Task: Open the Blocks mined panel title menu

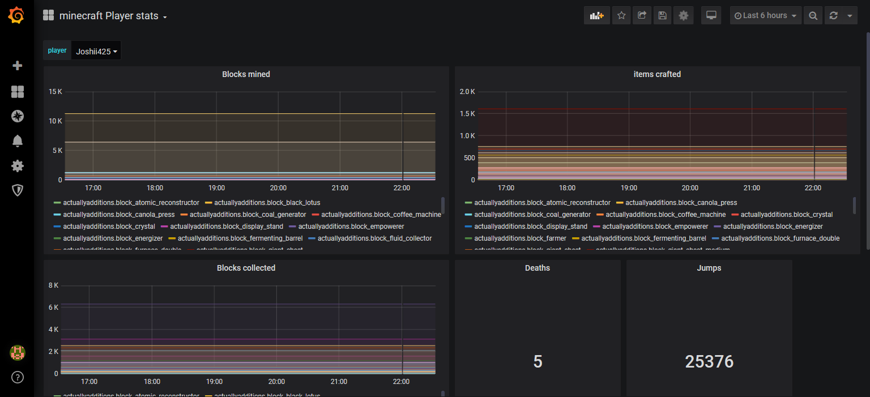Action: [x=246, y=74]
